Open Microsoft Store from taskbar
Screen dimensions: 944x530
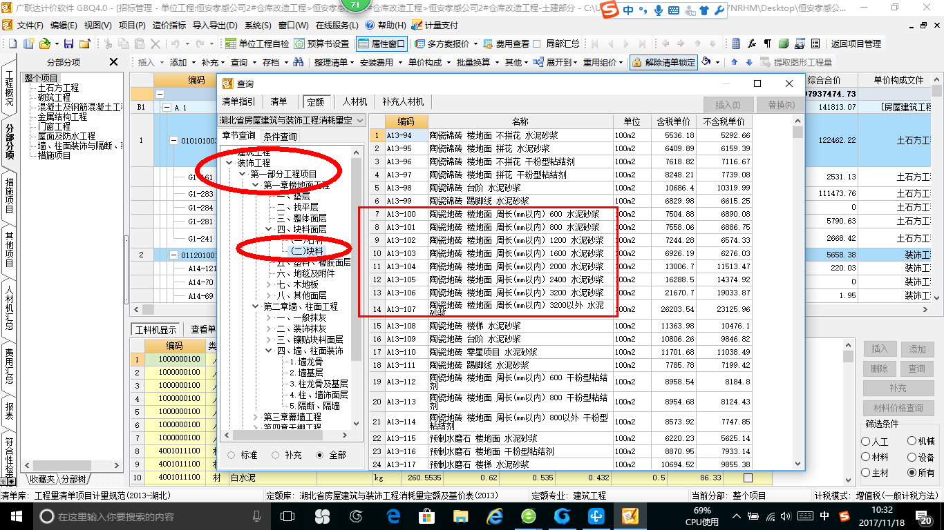click(426, 516)
